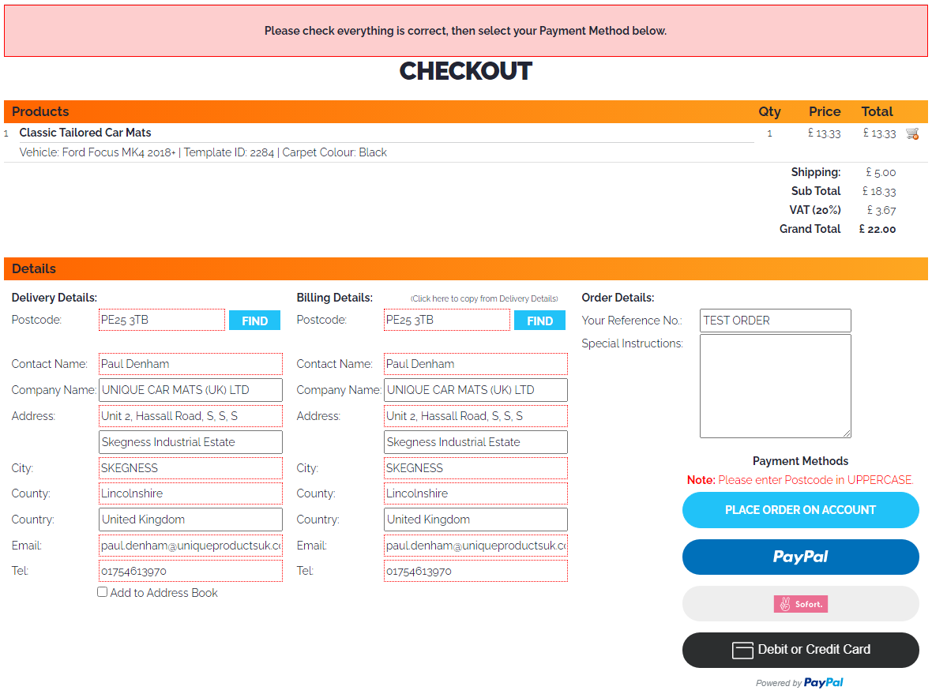Click the Delivery Postcode field
932x694 pixels.
click(x=162, y=320)
